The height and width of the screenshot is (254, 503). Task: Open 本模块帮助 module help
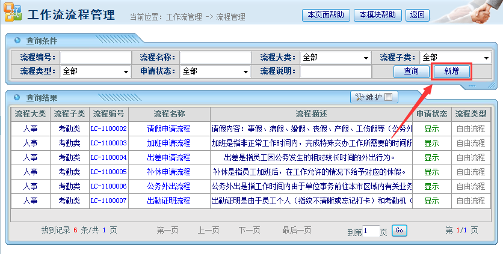378,14
